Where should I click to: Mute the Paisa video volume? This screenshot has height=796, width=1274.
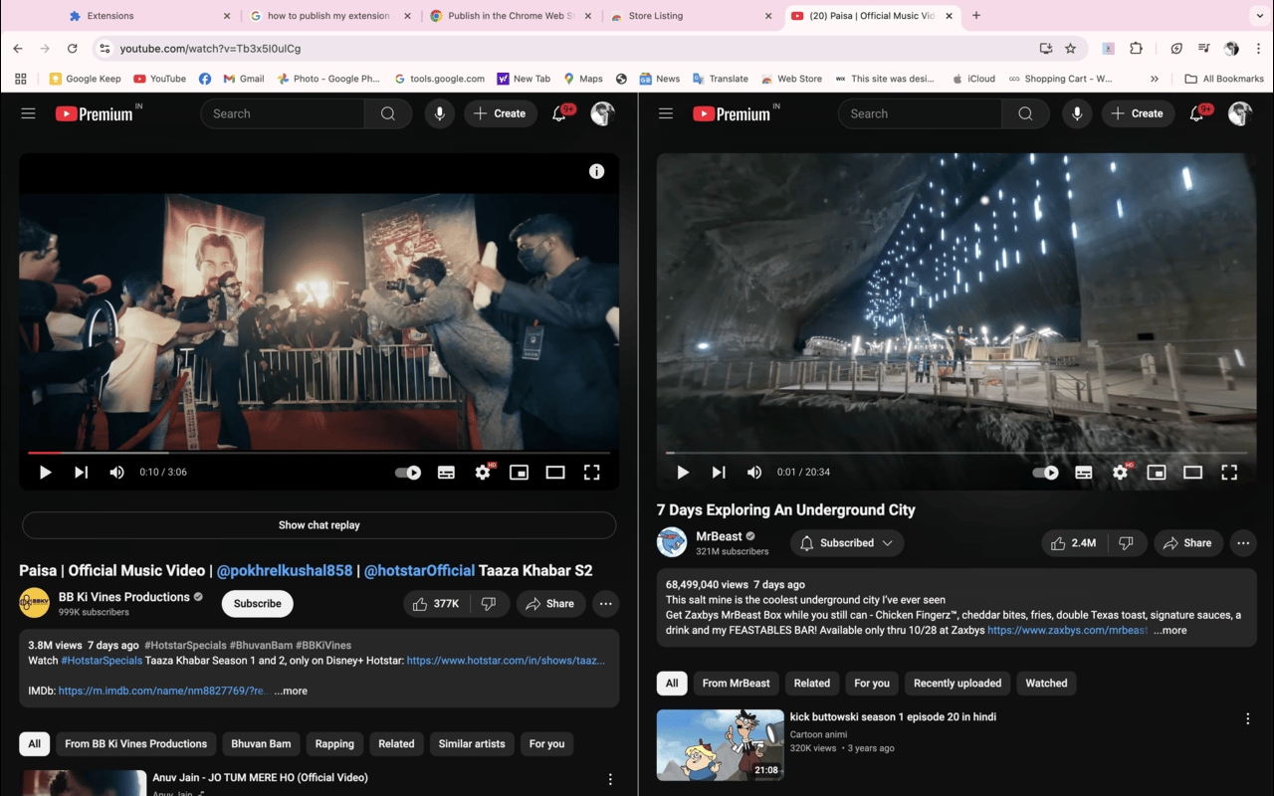[x=116, y=473]
